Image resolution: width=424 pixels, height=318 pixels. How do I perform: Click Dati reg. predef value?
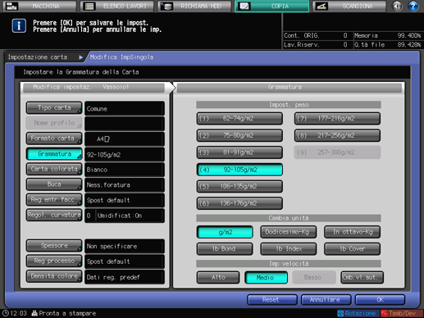click(x=125, y=277)
